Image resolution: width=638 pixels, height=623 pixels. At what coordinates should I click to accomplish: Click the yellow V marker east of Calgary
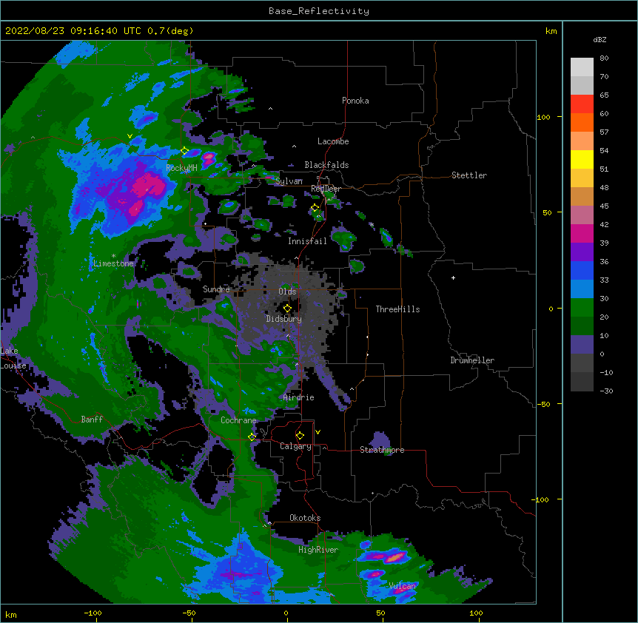coord(318,432)
